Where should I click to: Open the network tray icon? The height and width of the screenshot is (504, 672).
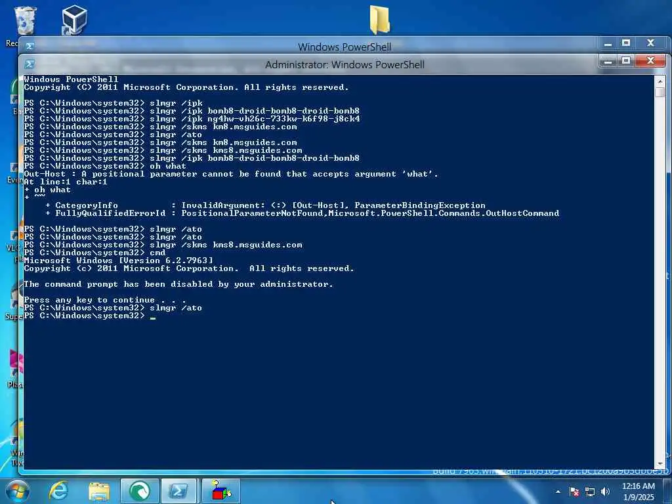click(590, 492)
